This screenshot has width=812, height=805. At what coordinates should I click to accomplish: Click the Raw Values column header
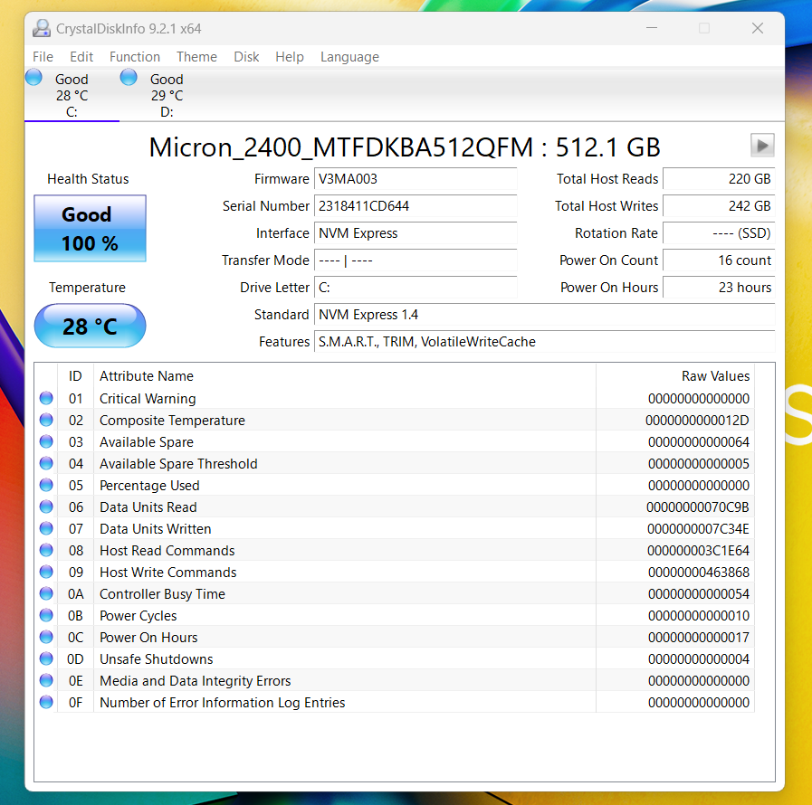[x=675, y=376]
